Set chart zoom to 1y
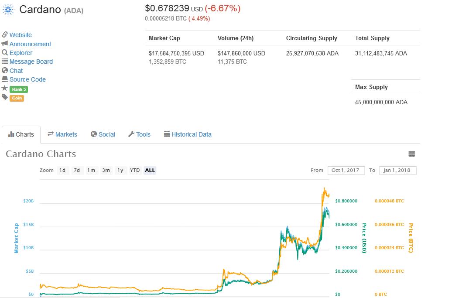 pyautogui.click(x=120, y=170)
